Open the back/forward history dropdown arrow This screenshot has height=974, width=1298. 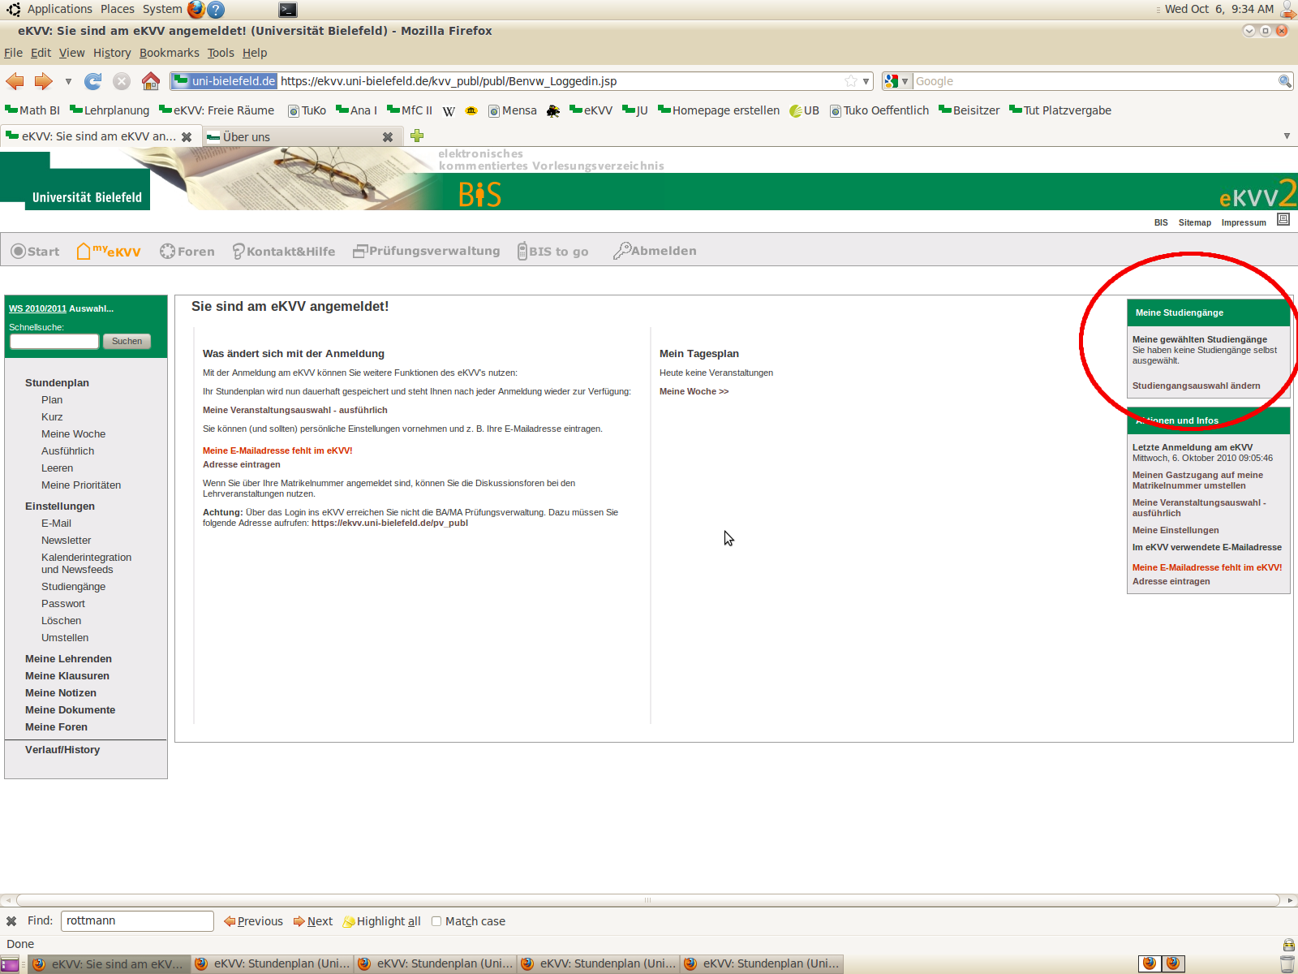pos(68,81)
